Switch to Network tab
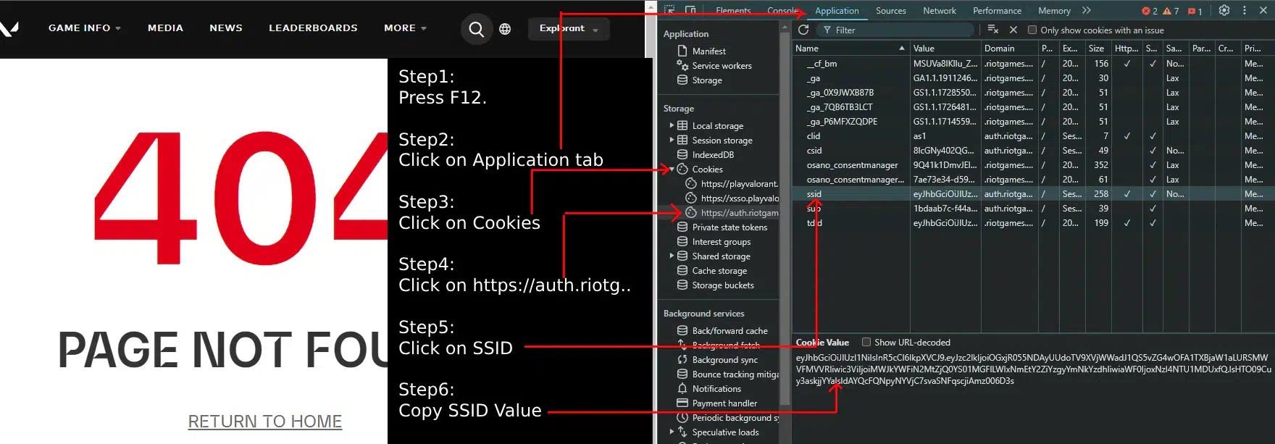 click(x=939, y=11)
